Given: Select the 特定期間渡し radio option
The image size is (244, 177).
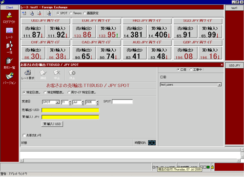Looking at the screenshot, I should point(45,92).
